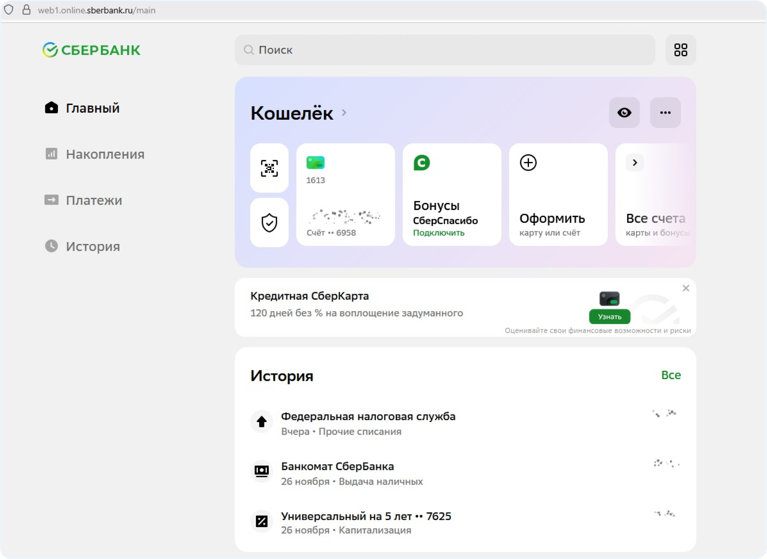Open the services grid icon near search
Viewport: 767px width, 559px height.
[680, 50]
